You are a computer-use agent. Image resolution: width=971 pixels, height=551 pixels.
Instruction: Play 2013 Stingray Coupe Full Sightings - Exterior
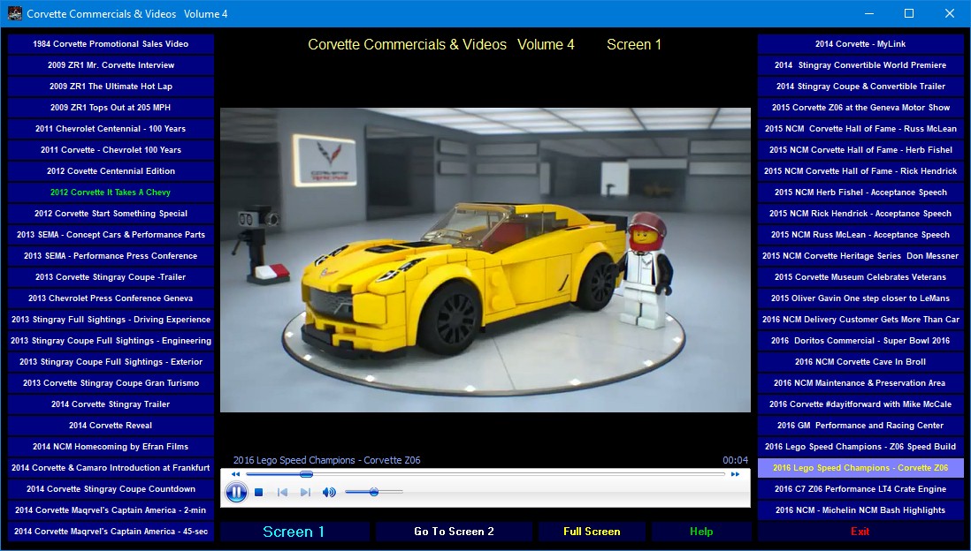[111, 362]
